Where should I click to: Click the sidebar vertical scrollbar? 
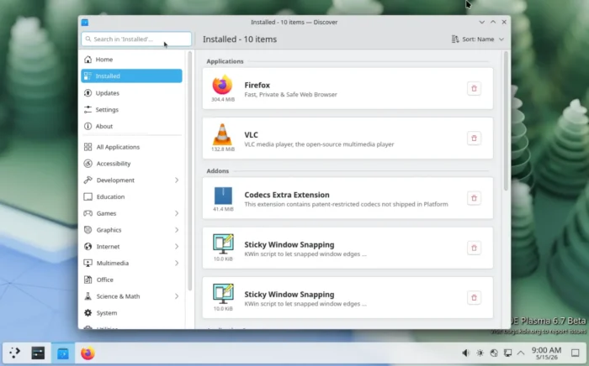point(189,170)
